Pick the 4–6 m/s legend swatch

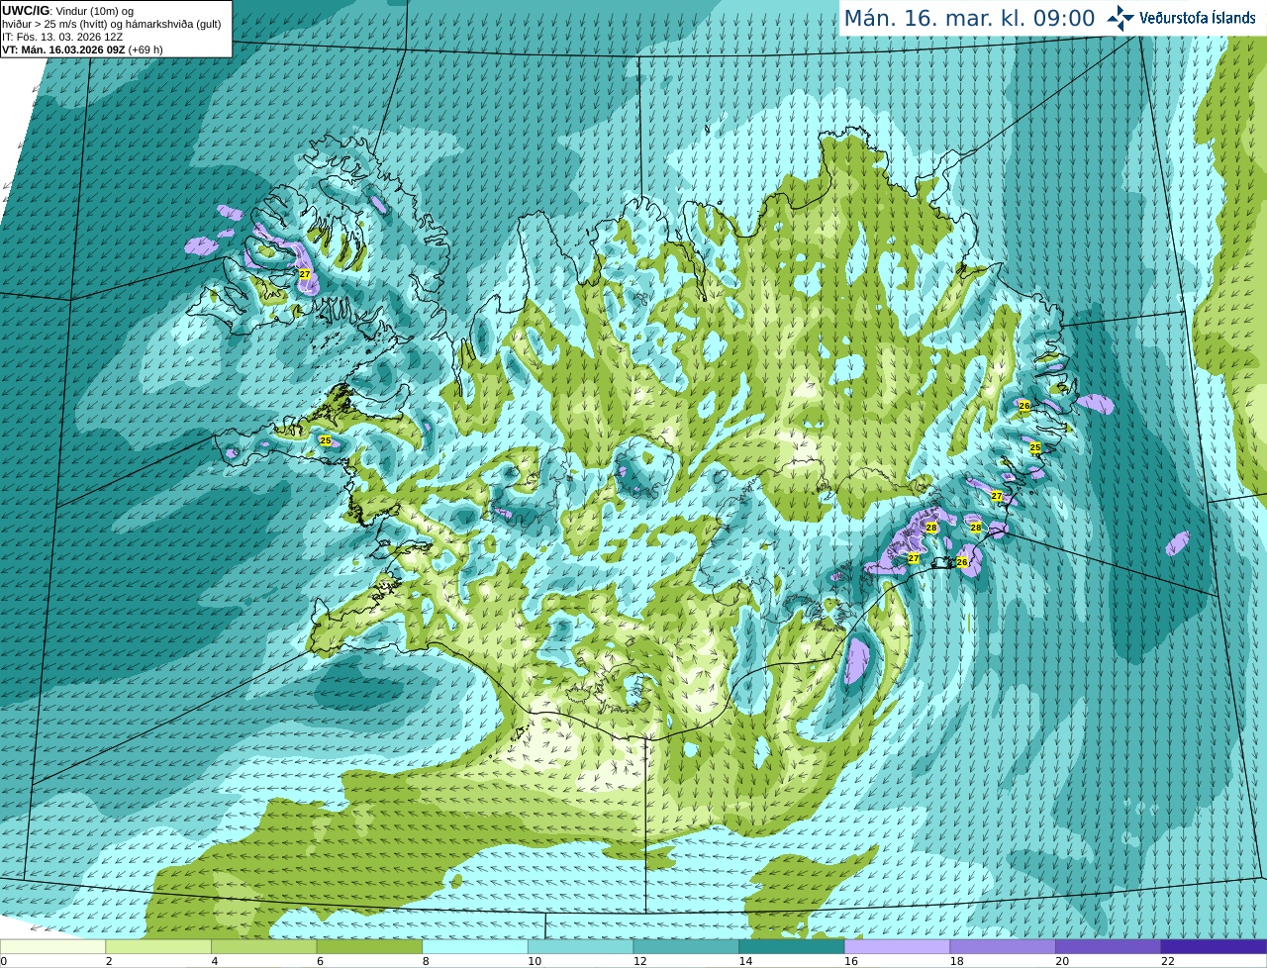click(263, 946)
